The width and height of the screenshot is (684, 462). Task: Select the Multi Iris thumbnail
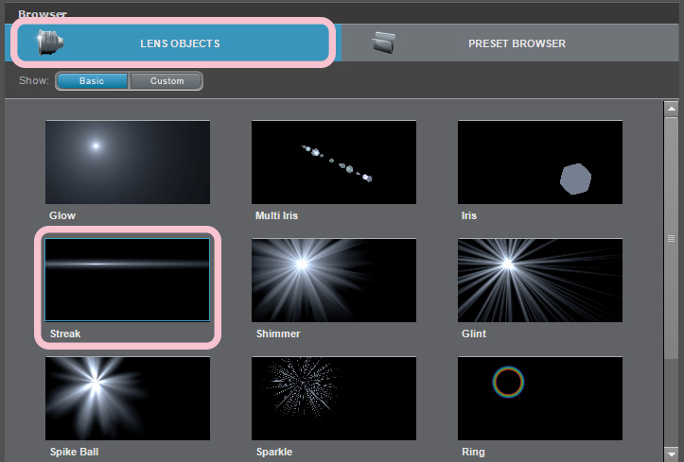pyautogui.click(x=334, y=162)
